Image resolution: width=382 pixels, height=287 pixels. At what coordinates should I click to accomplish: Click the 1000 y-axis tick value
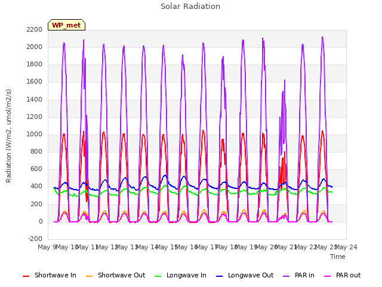[x=35, y=134]
